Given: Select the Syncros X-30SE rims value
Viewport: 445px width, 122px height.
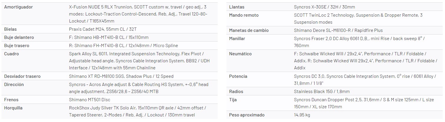Looking at the screenshot, I should coord(324,7).
